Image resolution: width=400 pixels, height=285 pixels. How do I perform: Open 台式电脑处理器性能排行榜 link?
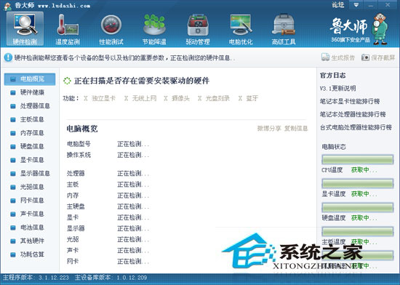(356, 127)
